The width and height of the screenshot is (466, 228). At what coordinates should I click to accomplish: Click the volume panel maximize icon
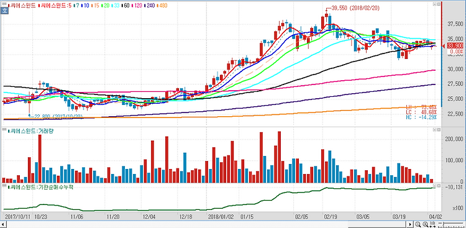pos(438,130)
